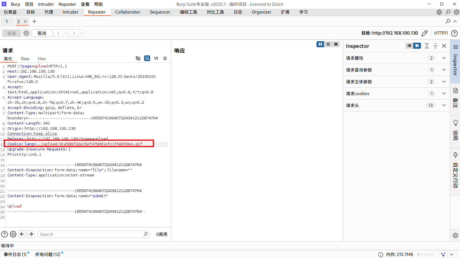The height and width of the screenshot is (258, 460).
Task: Expand status bar chevron dropdown
Action: tap(452, 255)
